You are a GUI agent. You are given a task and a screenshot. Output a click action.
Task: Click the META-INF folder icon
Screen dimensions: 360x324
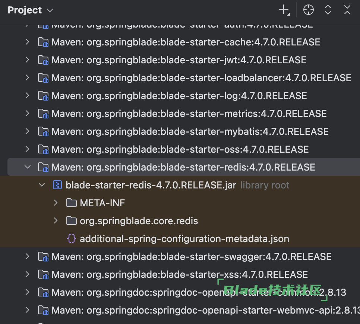71,203
